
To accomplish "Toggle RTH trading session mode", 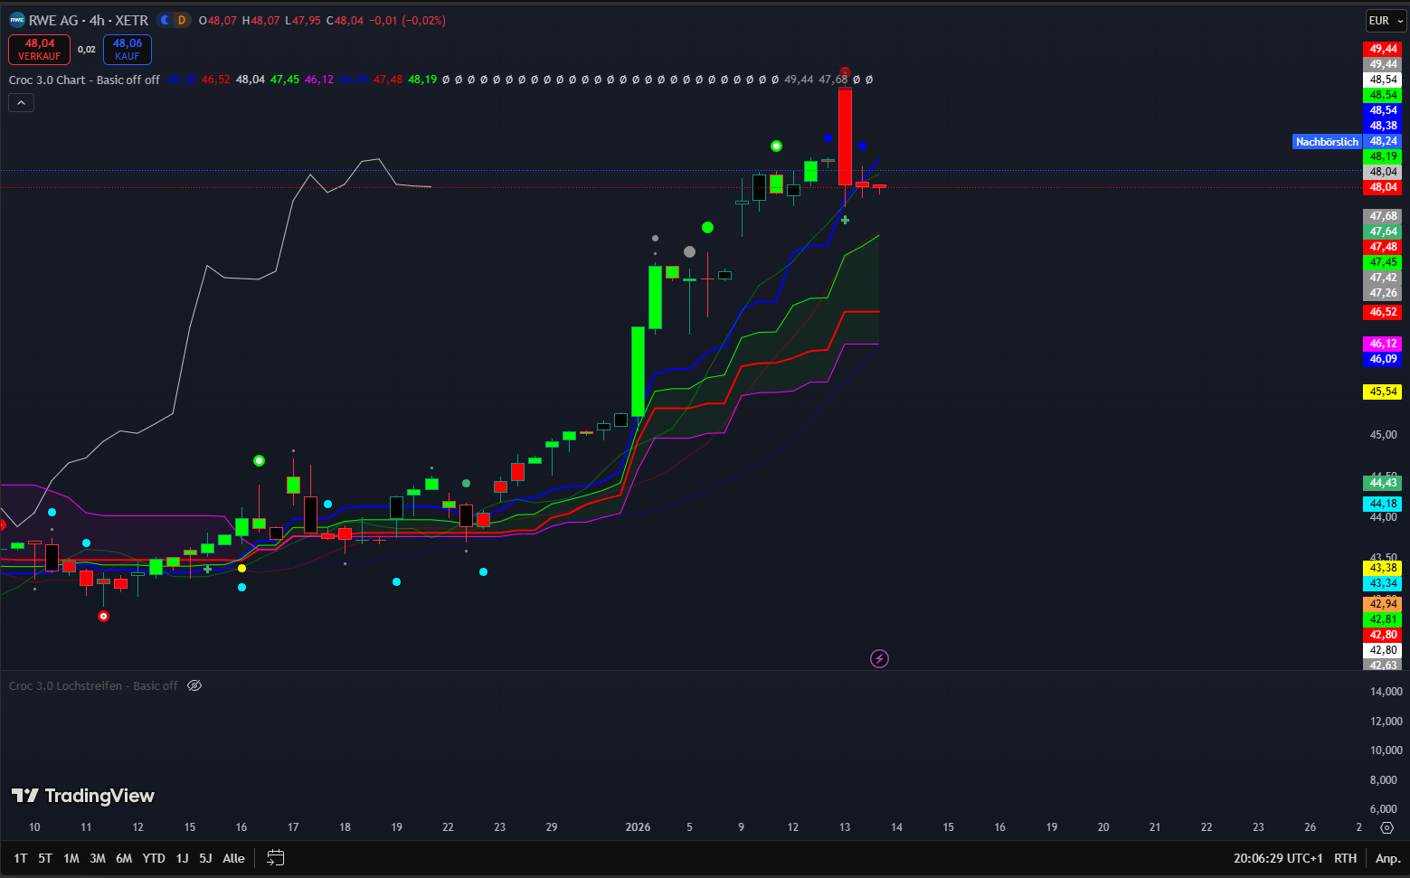I will [x=1345, y=858].
